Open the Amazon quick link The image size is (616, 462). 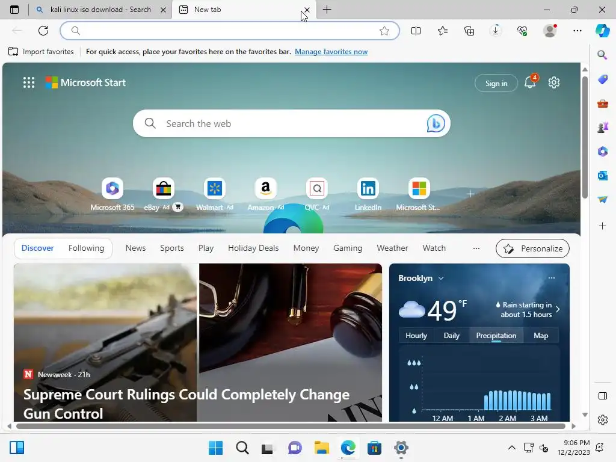[x=265, y=194]
